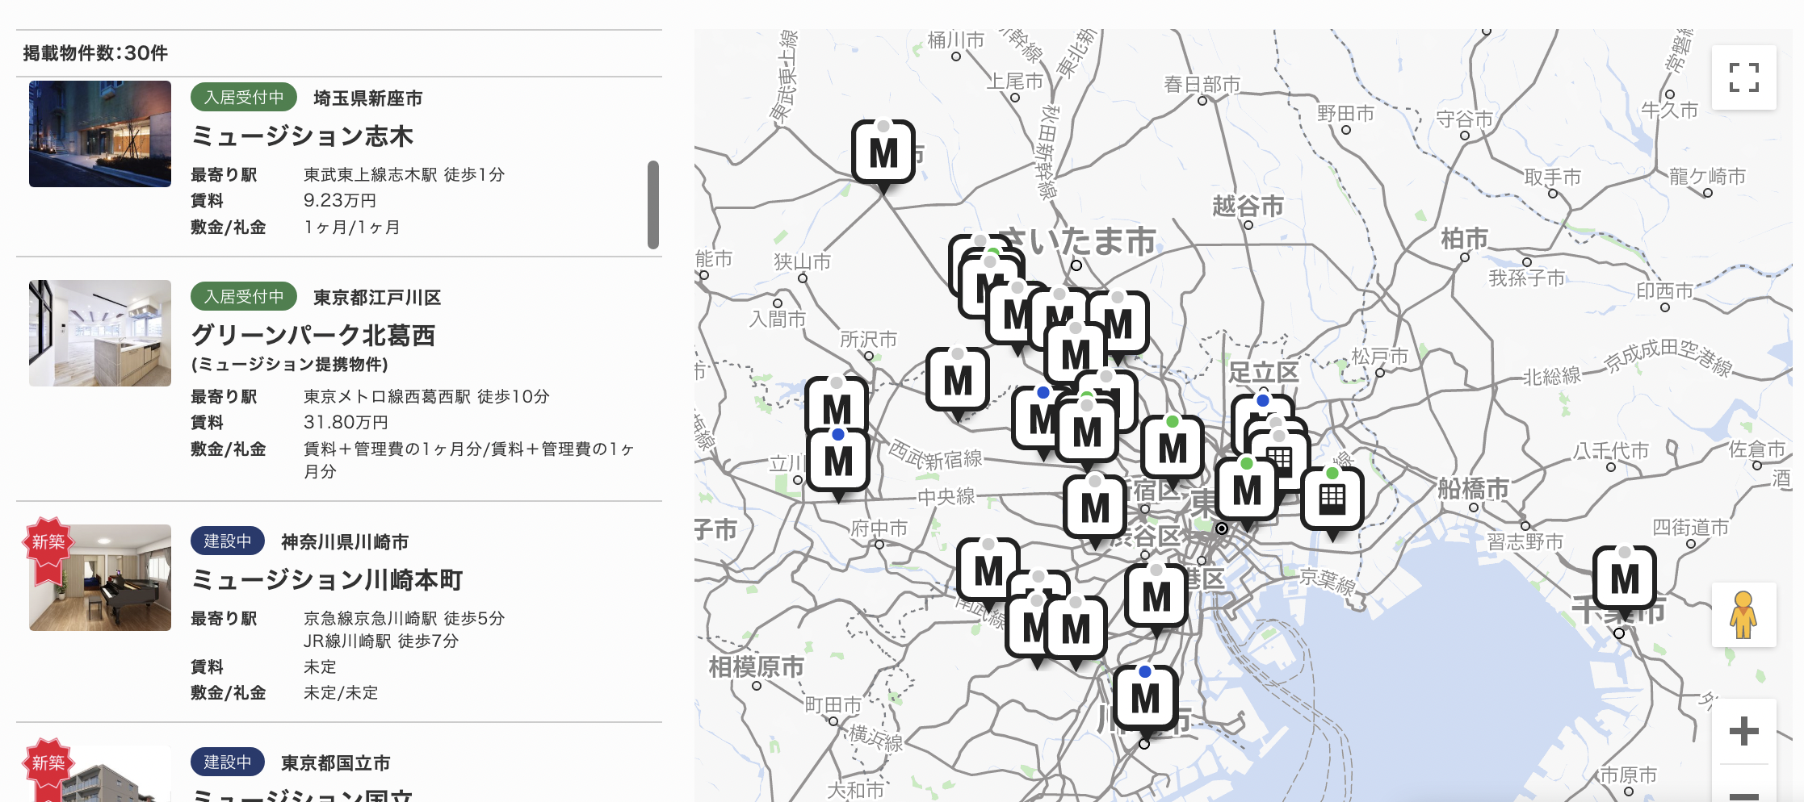Click the green-dot M marker left of 足立区
Screen dimensions: 1804x802
[x=1173, y=448]
